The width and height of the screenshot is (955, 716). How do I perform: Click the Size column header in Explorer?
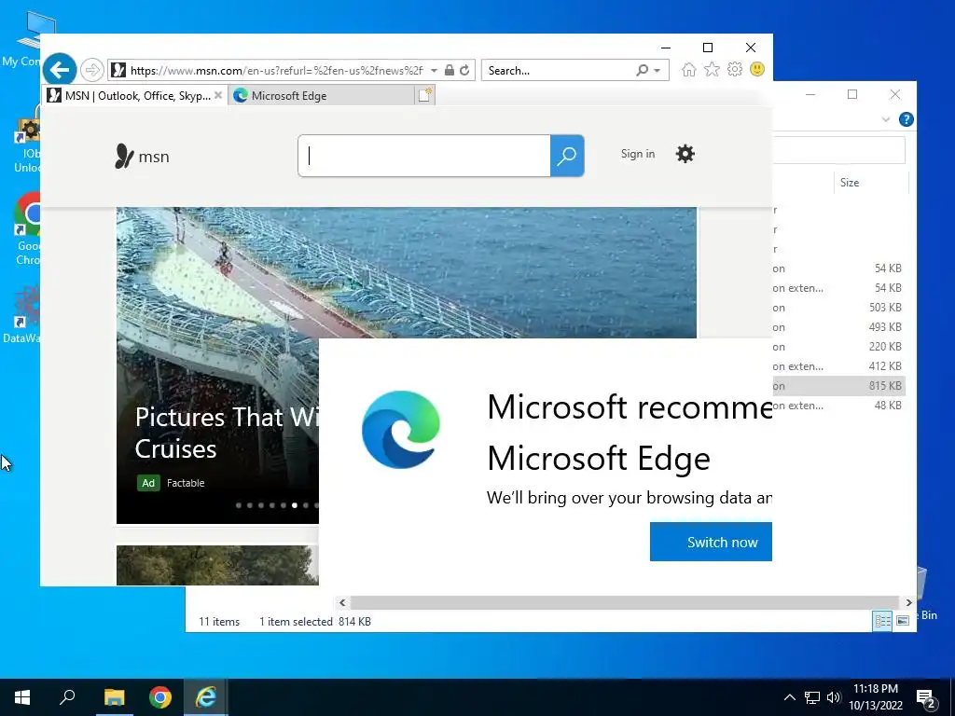[849, 183]
